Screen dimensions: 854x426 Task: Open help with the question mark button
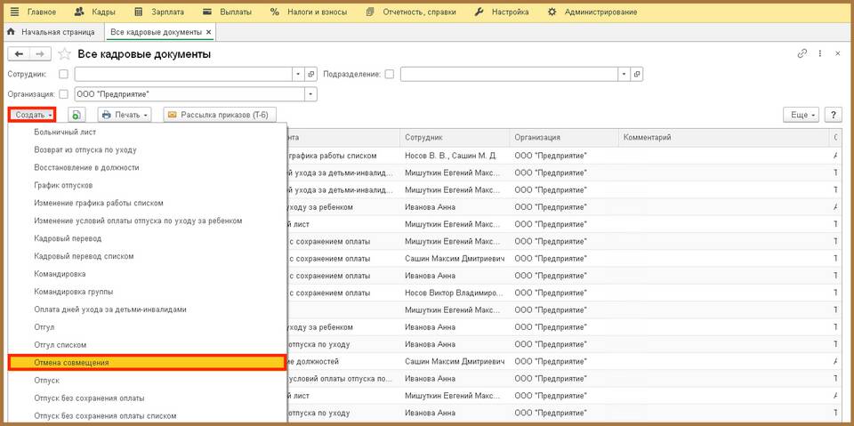pos(833,115)
